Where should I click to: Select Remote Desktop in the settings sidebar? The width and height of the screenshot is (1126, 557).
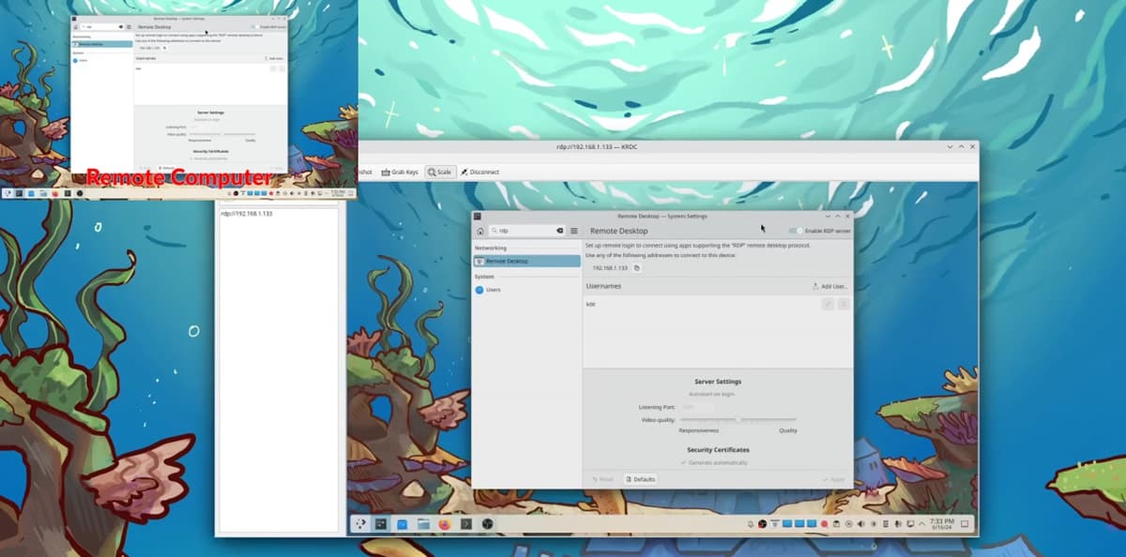(x=526, y=261)
